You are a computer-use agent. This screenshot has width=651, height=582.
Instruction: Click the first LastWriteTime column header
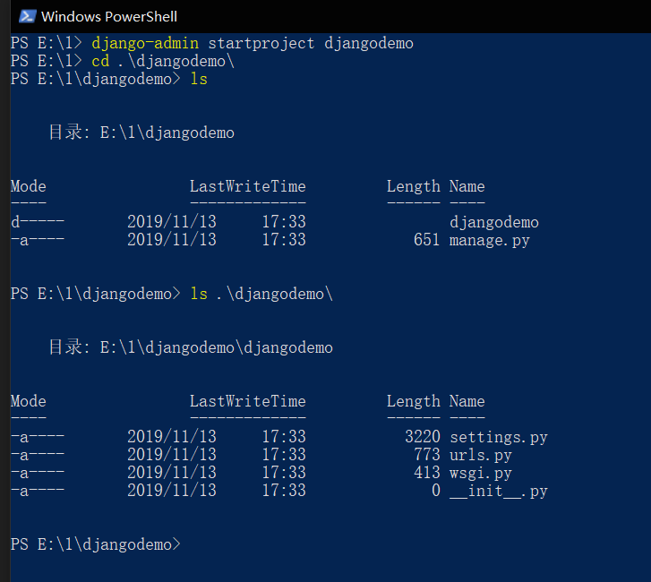[248, 186]
